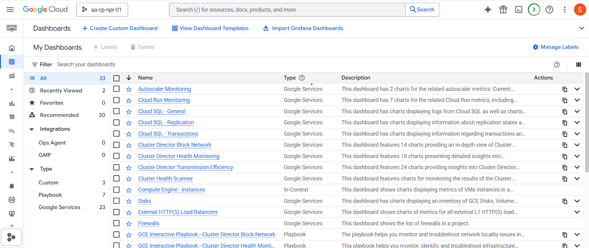Select the Favorites category

pyautogui.click(x=67, y=103)
